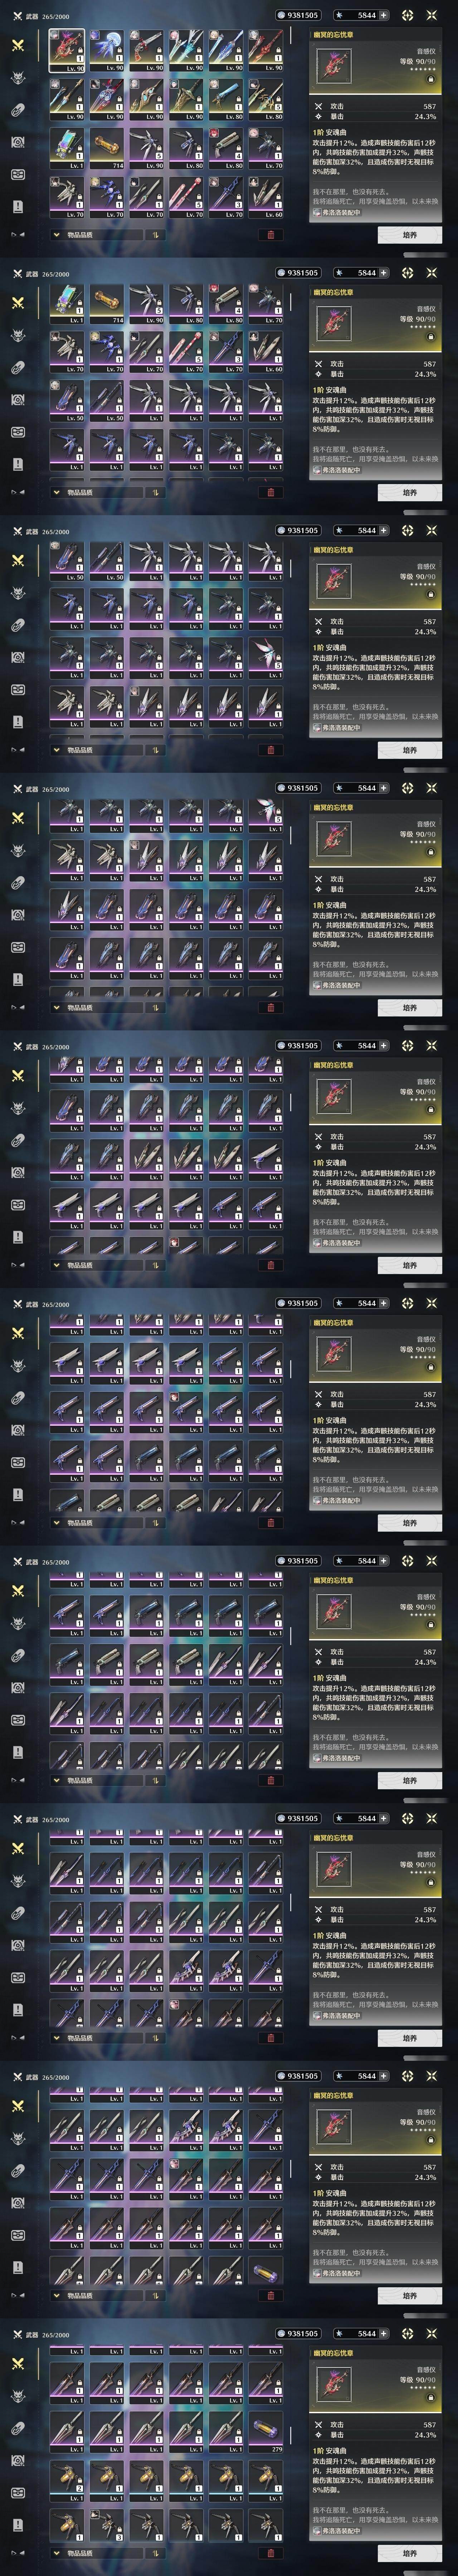Click the 培养 button in topmost panel

click(x=410, y=235)
